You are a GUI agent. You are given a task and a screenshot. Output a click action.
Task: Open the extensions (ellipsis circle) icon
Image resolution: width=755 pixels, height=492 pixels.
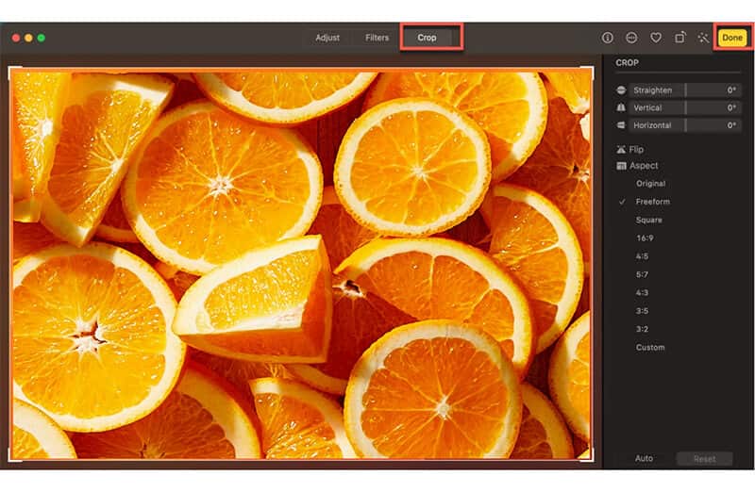(x=631, y=38)
